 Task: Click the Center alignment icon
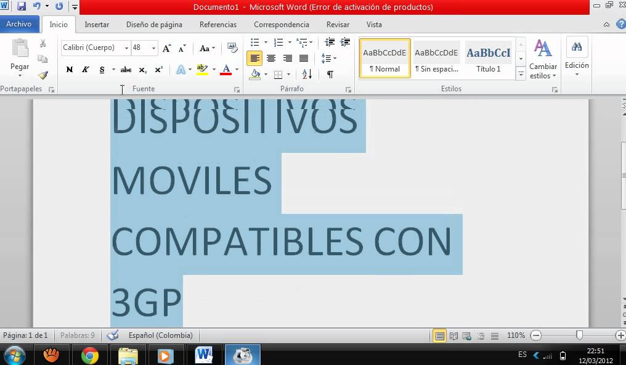[x=270, y=59]
